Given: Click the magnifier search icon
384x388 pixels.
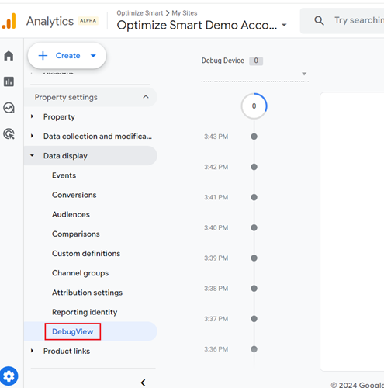Looking at the screenshot, I should click(x=319, y=20).
